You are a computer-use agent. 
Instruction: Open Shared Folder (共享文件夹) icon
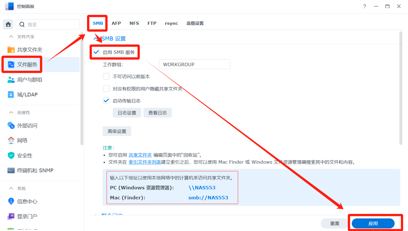click(11, 50)
